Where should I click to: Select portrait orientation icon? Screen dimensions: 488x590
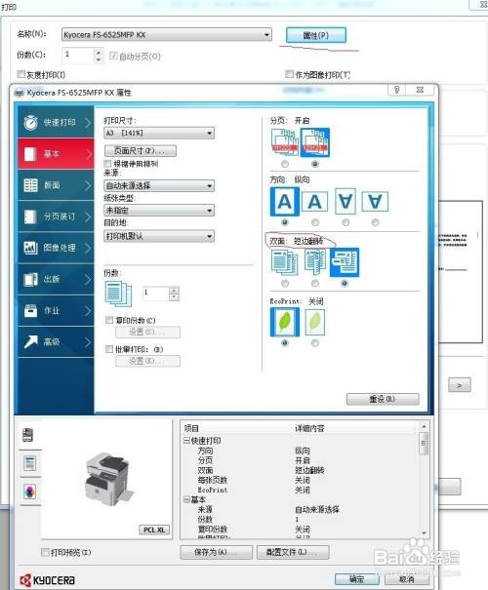pos(285,202)
